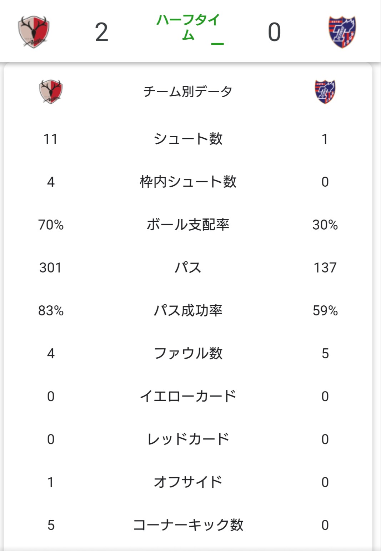This screenshot has height=551, width=381.
Task: Select the Kashima Antlers crest in the header
Action: pos(34,31)
